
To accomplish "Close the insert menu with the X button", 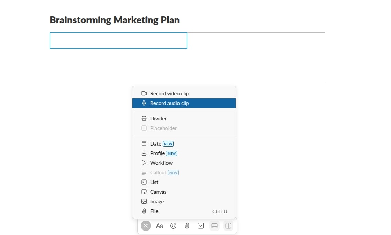I will point(146,226).
